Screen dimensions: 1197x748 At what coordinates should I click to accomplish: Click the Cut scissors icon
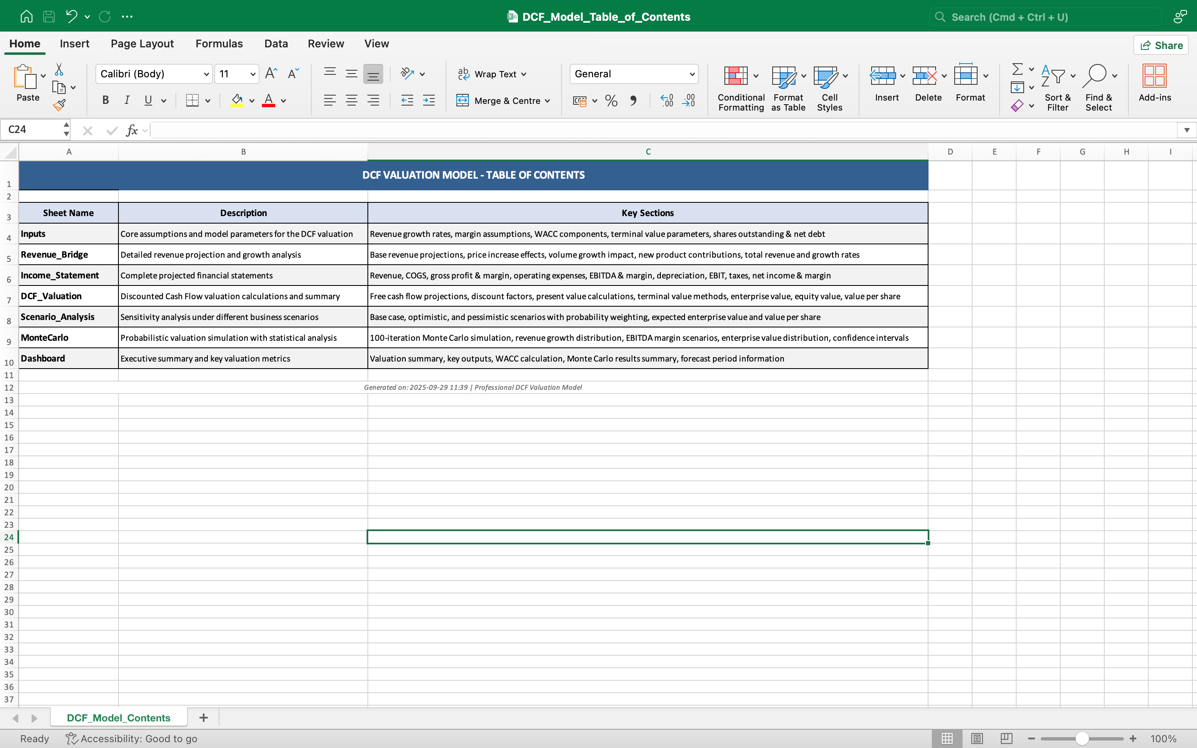click(59, 69)
